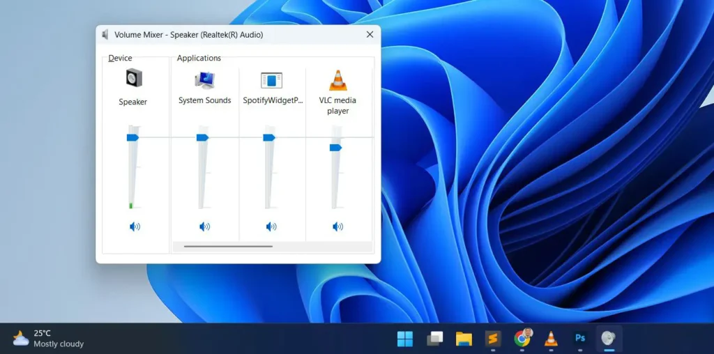Click the VLC media player cone icon in mixer
This screenshot has width=714, height=354.
[338, 80]
